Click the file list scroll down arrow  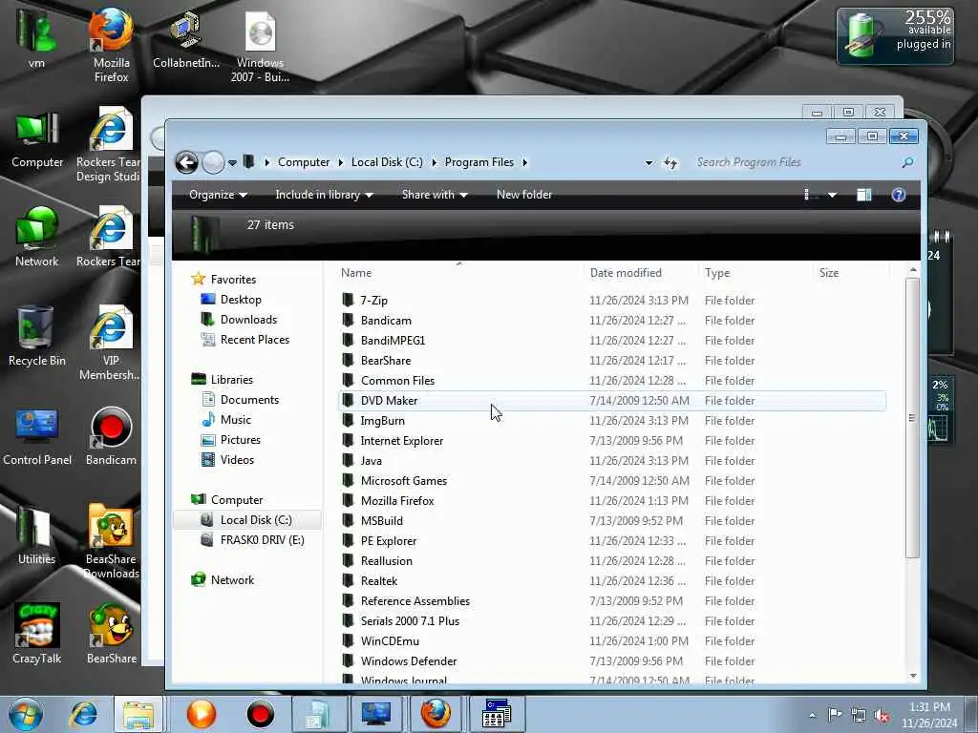(912, 676)
